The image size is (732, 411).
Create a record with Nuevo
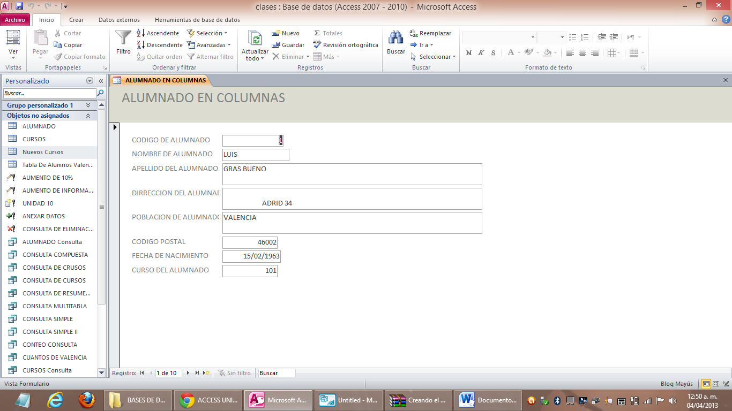(x=287, y=33)
